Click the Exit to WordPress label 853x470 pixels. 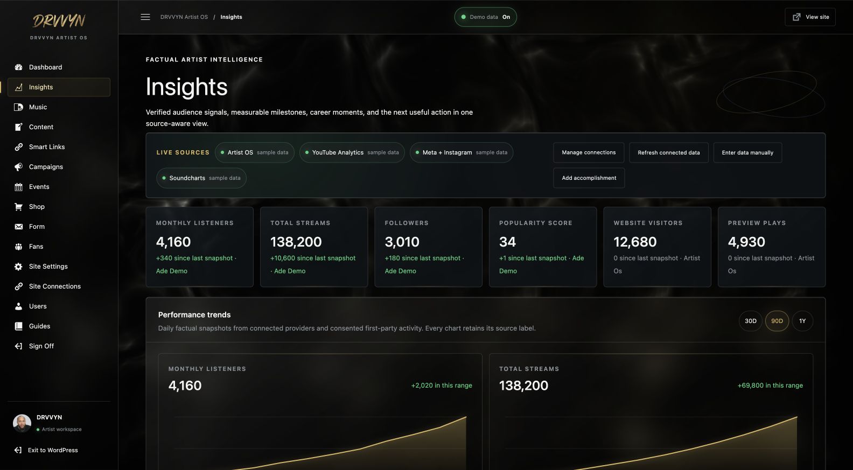[x=53, y=450]
